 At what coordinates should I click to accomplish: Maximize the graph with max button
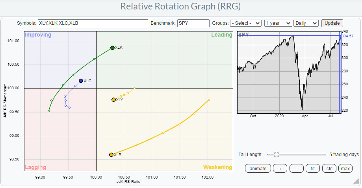(x=345, y=169)
